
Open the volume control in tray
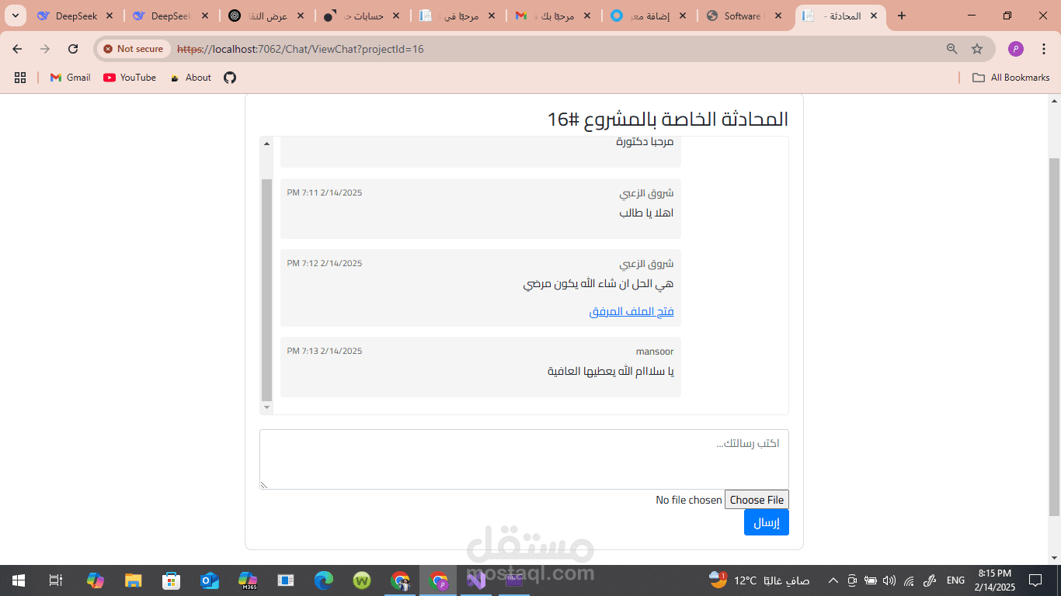pyautogui.click(x=889, y=580)
